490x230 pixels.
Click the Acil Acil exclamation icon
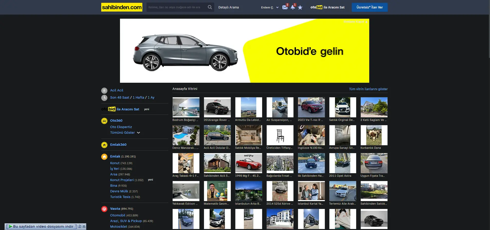pyautogui.click(x=104, y=90)
